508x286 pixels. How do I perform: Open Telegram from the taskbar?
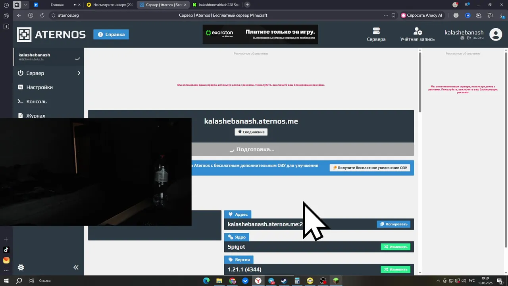[x=271, y=280]
